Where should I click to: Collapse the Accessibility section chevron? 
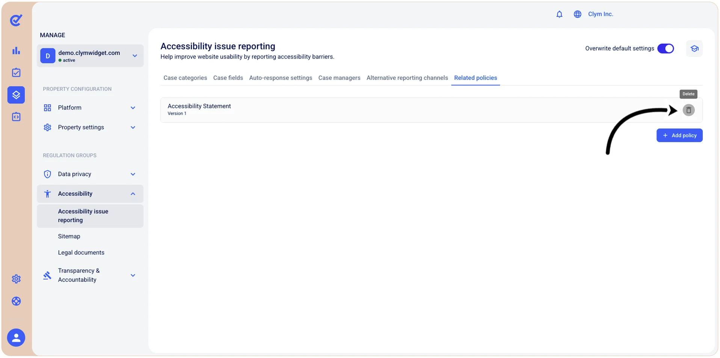[x=133, y=194]
